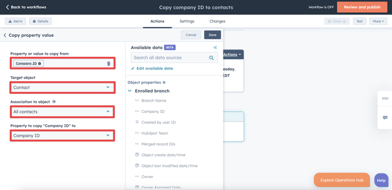Open the Details button
This screenshot has width=392, height=190.
[x=40, y=21]
